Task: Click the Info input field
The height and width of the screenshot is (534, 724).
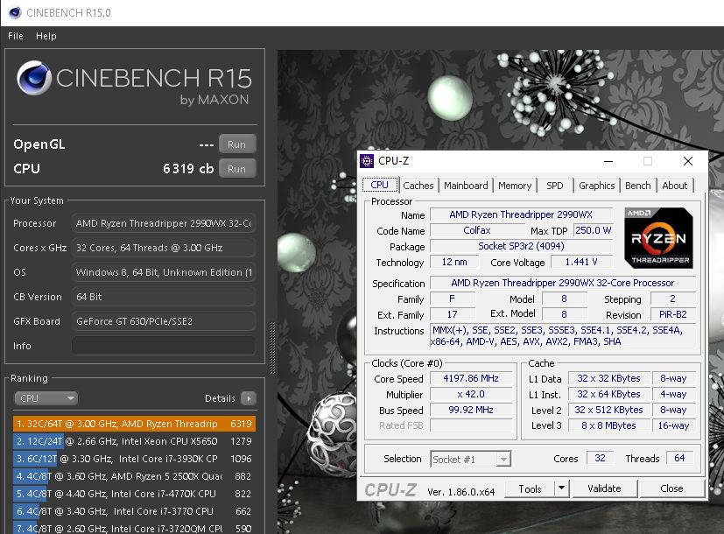Action: 164,346
